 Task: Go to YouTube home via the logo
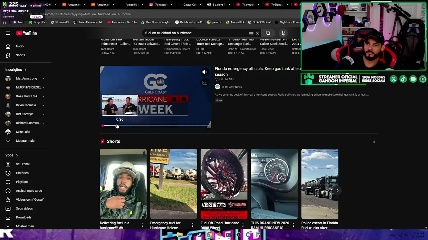pyautogui.click(x=26, y=33)
